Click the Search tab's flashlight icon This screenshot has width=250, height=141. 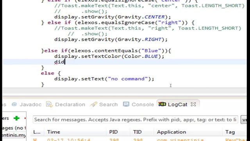pyautogui.click(x=94, y=105)
